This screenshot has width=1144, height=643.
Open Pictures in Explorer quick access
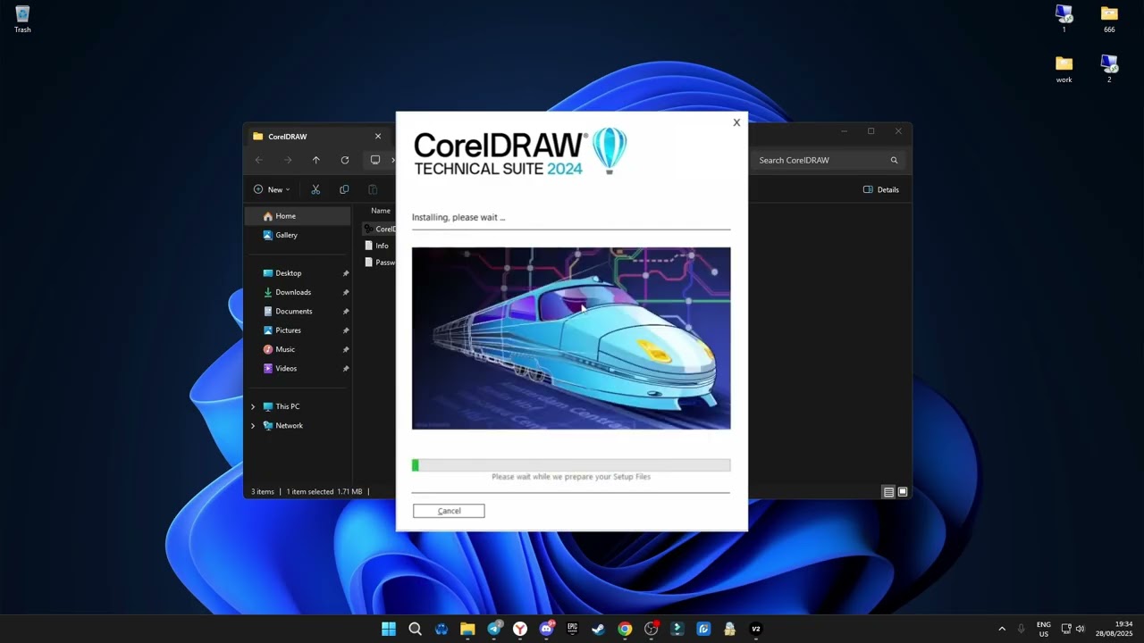[x=289, y=330]
